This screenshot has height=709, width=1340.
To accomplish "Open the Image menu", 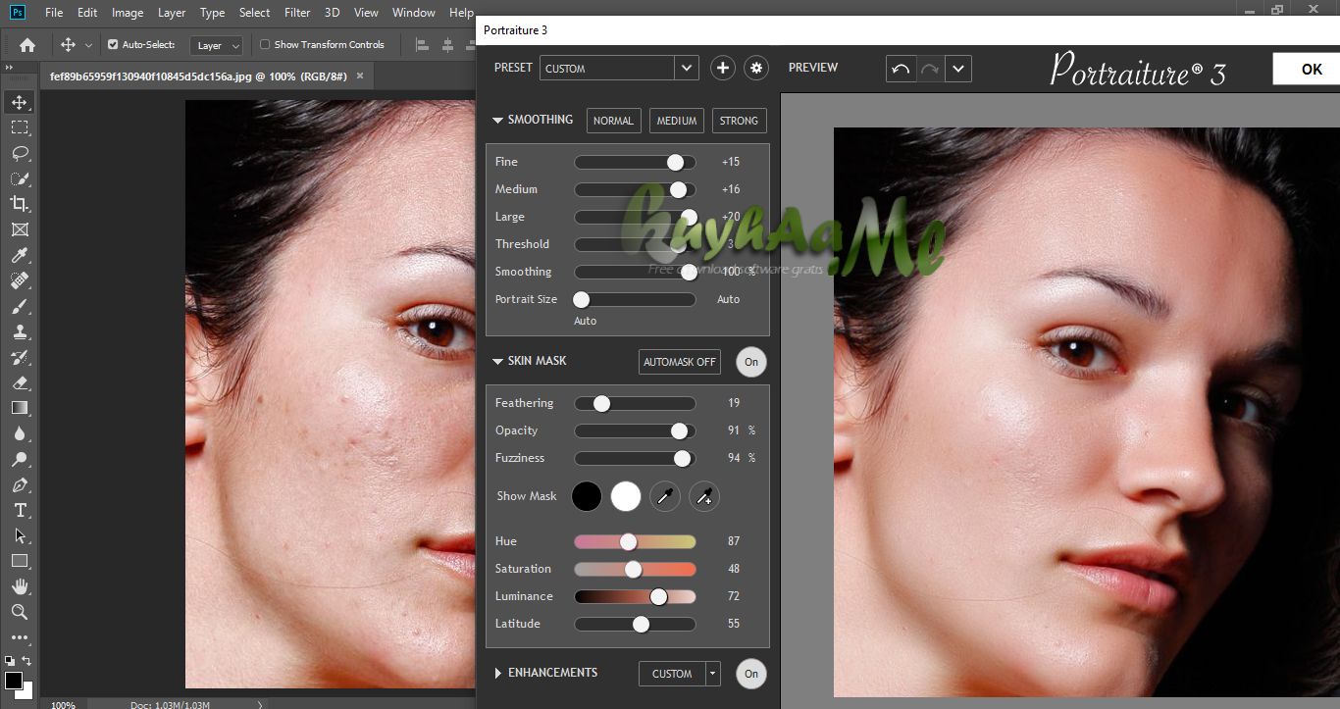I will click(x=128, y=13).
